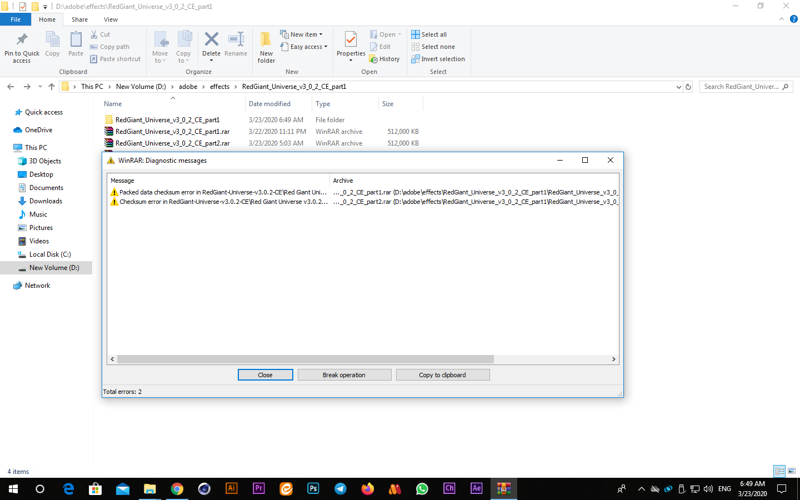Switch to details view button
This screenshot has width=800, height=500.
780,471
